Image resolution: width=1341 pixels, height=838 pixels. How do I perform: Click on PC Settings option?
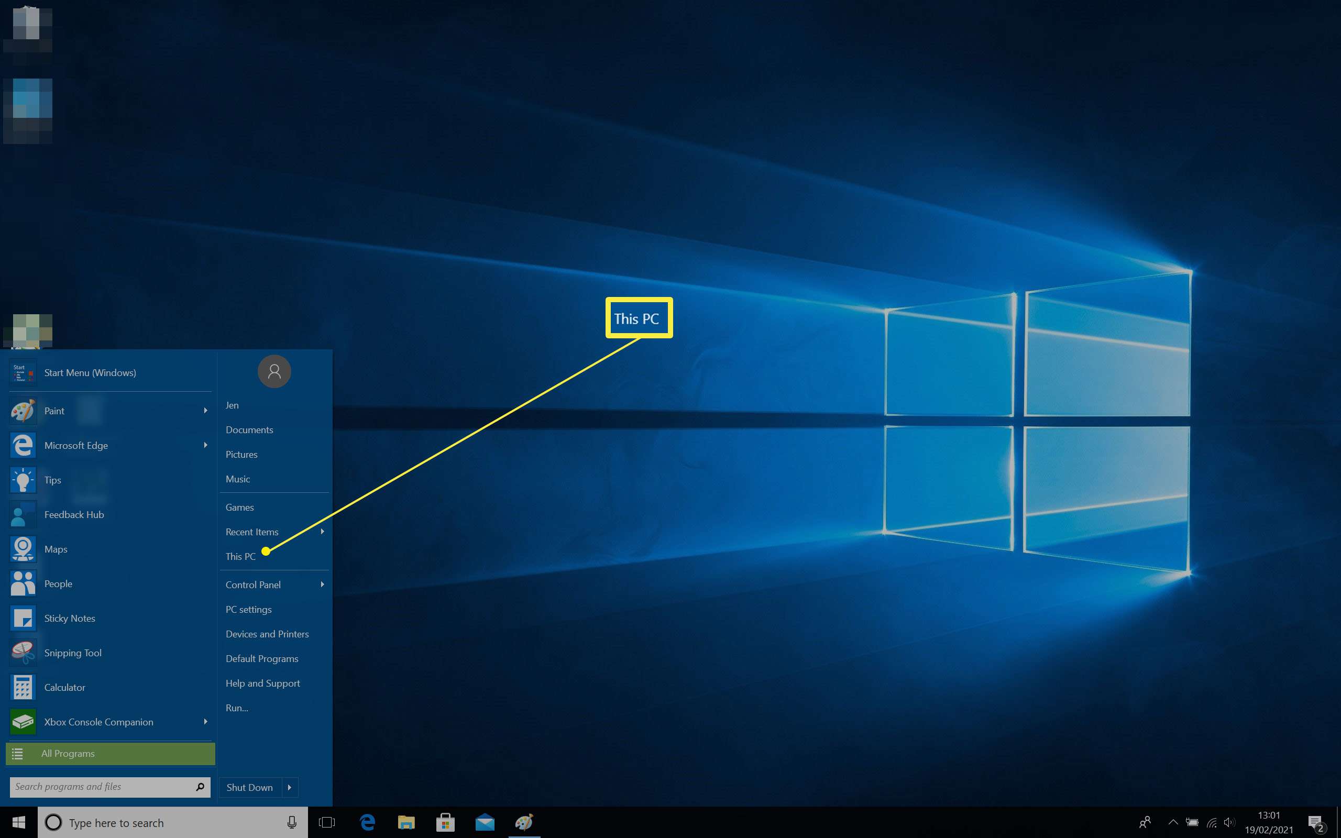point(248,609)
